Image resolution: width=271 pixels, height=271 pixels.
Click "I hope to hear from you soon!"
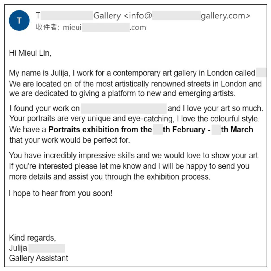tap(61, 193)
